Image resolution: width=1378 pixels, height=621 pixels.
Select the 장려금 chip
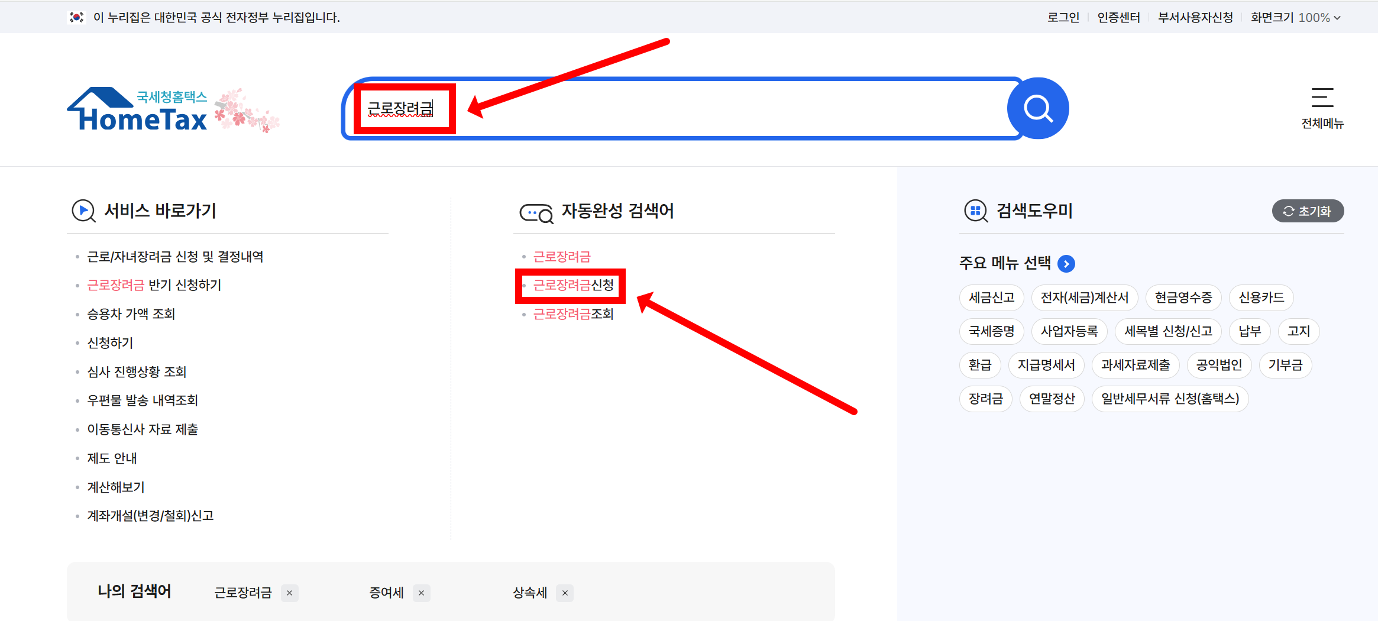tap(986, 399)
